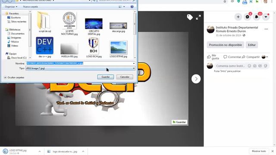Click Comentar under the photo
Screen dimensions: 276x155
232,57
